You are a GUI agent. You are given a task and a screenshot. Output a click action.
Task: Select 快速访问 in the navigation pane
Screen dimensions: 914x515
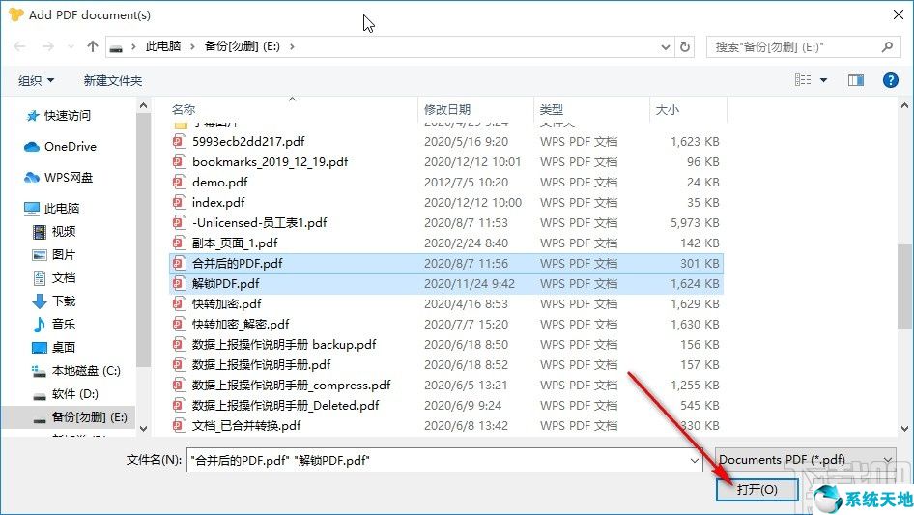(58, 116)
